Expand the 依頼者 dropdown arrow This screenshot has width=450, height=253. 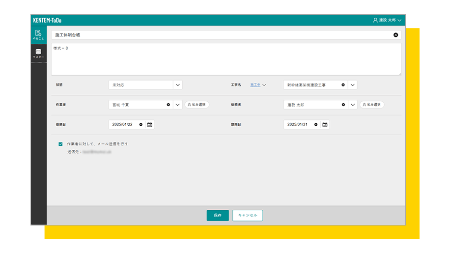pos(352,105)
